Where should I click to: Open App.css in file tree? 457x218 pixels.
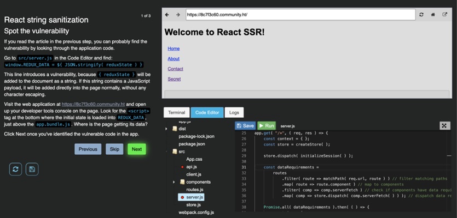pos(194,159)
